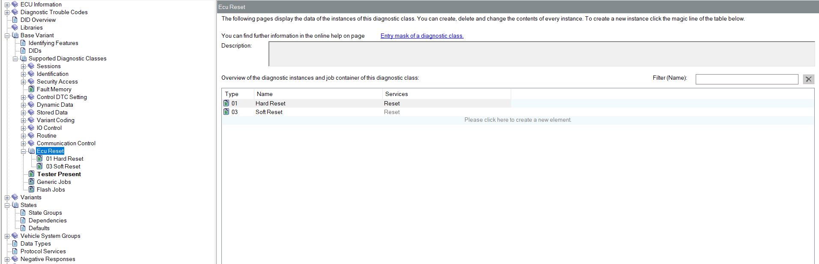Click the Libraries book icon
The height and width of the screenshot is (264, 819).
tap(15, 27)
